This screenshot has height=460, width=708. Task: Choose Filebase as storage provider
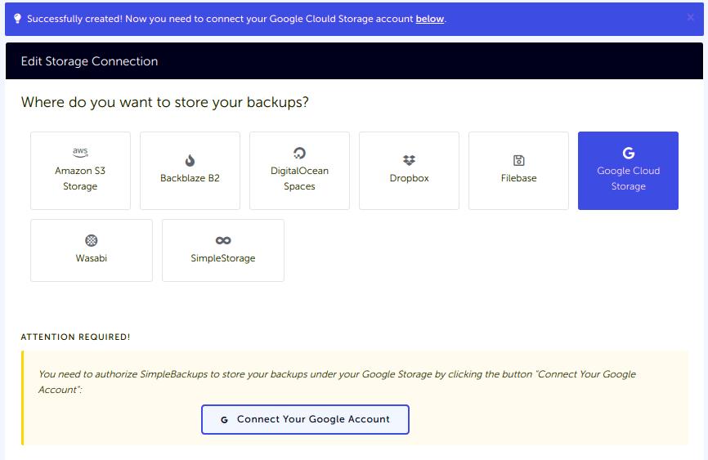pyautogui.click(x=518, y=171)
